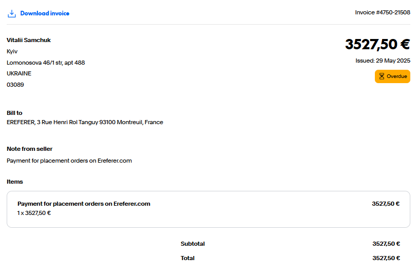Open the Download invoice link
This screenshot has width=418, height=276.
(x=45, y=13)
